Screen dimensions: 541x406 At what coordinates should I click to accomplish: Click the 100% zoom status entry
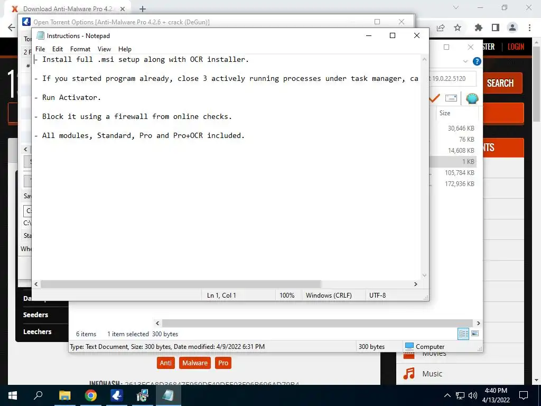tap(287, 296)
